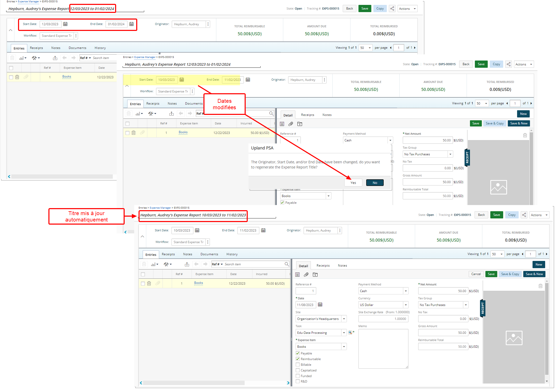Click the Save & New button at bottom

534,274
